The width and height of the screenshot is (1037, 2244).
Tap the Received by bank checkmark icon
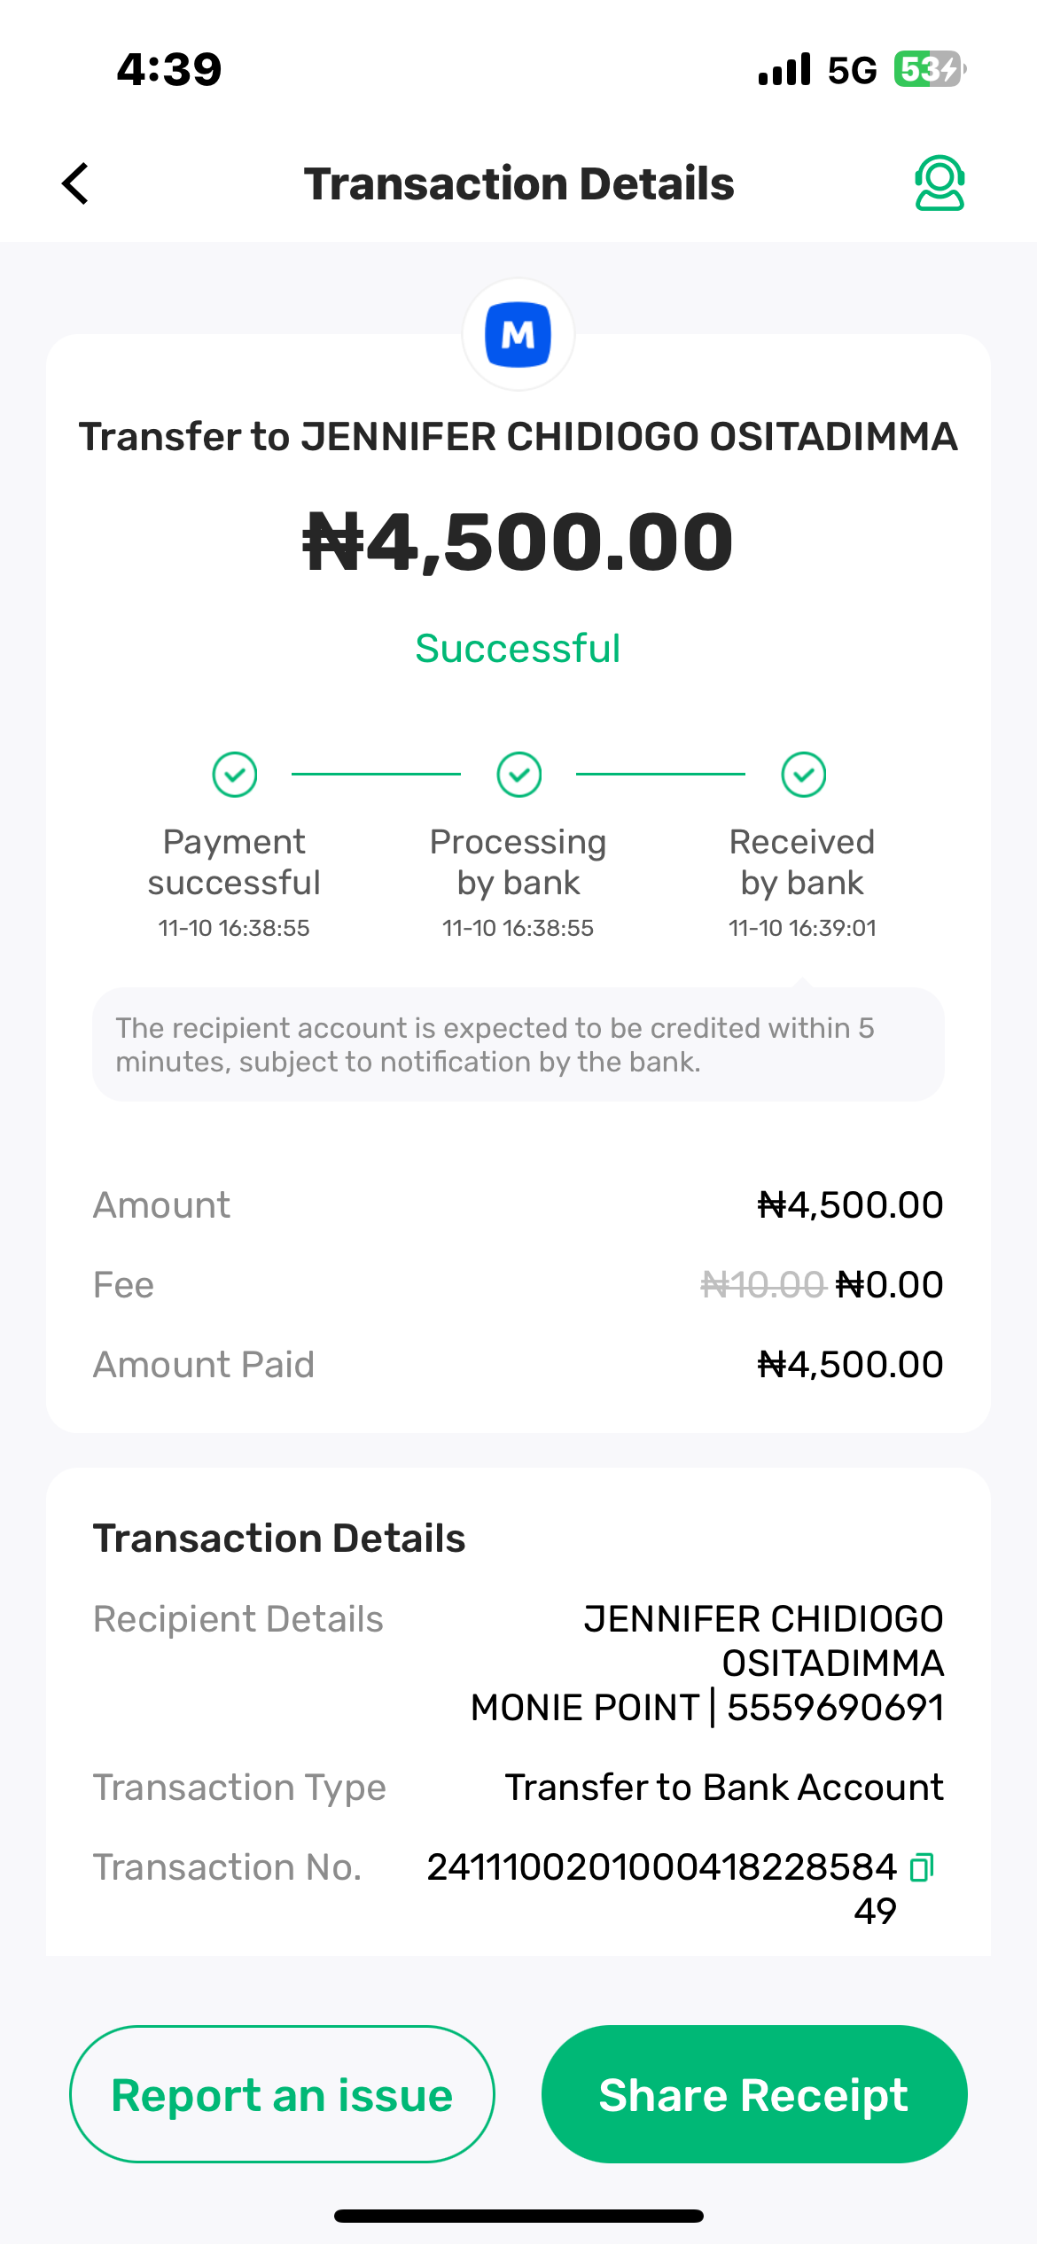[x=803, y=775]
